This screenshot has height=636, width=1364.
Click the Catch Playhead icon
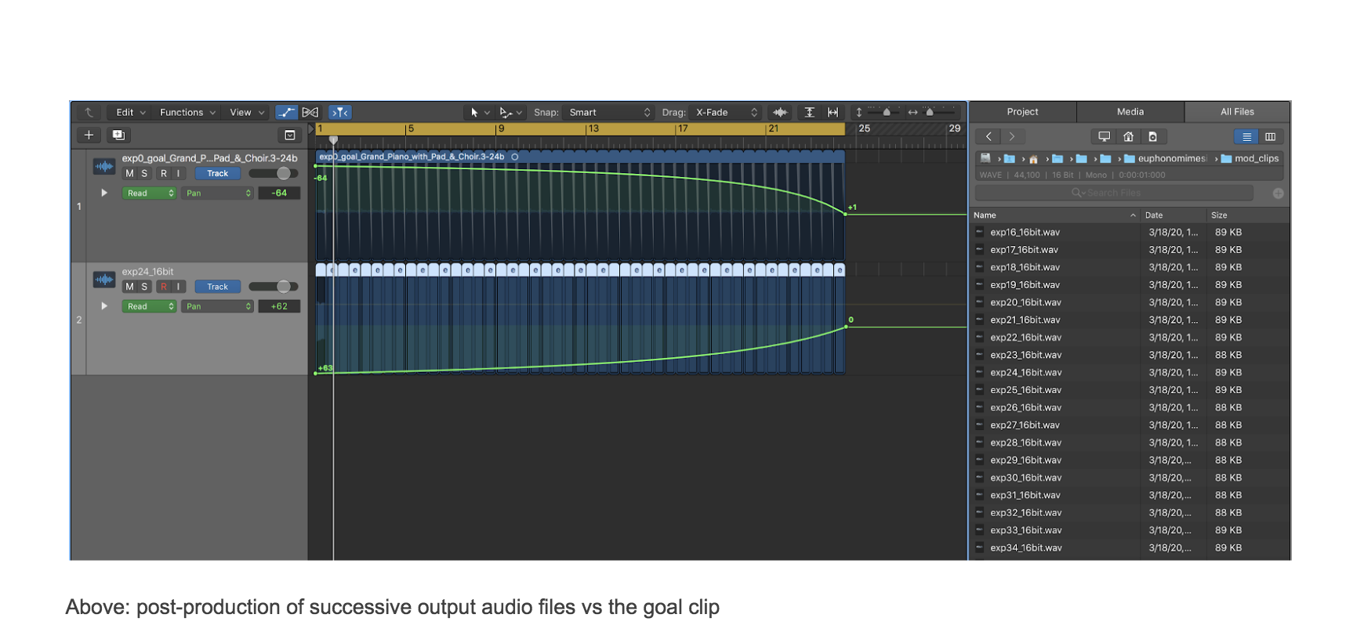pyautogui.click(x=340, y=113)
